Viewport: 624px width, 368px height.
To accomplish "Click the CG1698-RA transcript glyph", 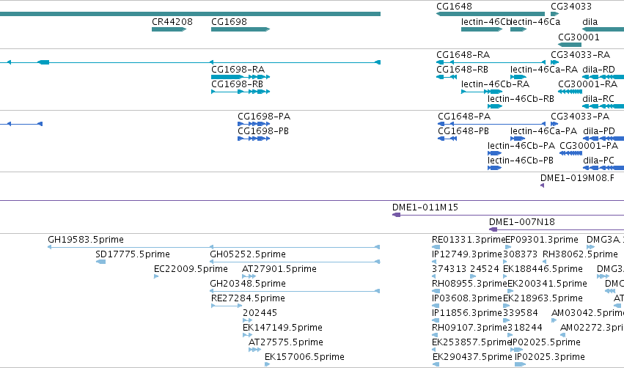I will pos(241,77).
